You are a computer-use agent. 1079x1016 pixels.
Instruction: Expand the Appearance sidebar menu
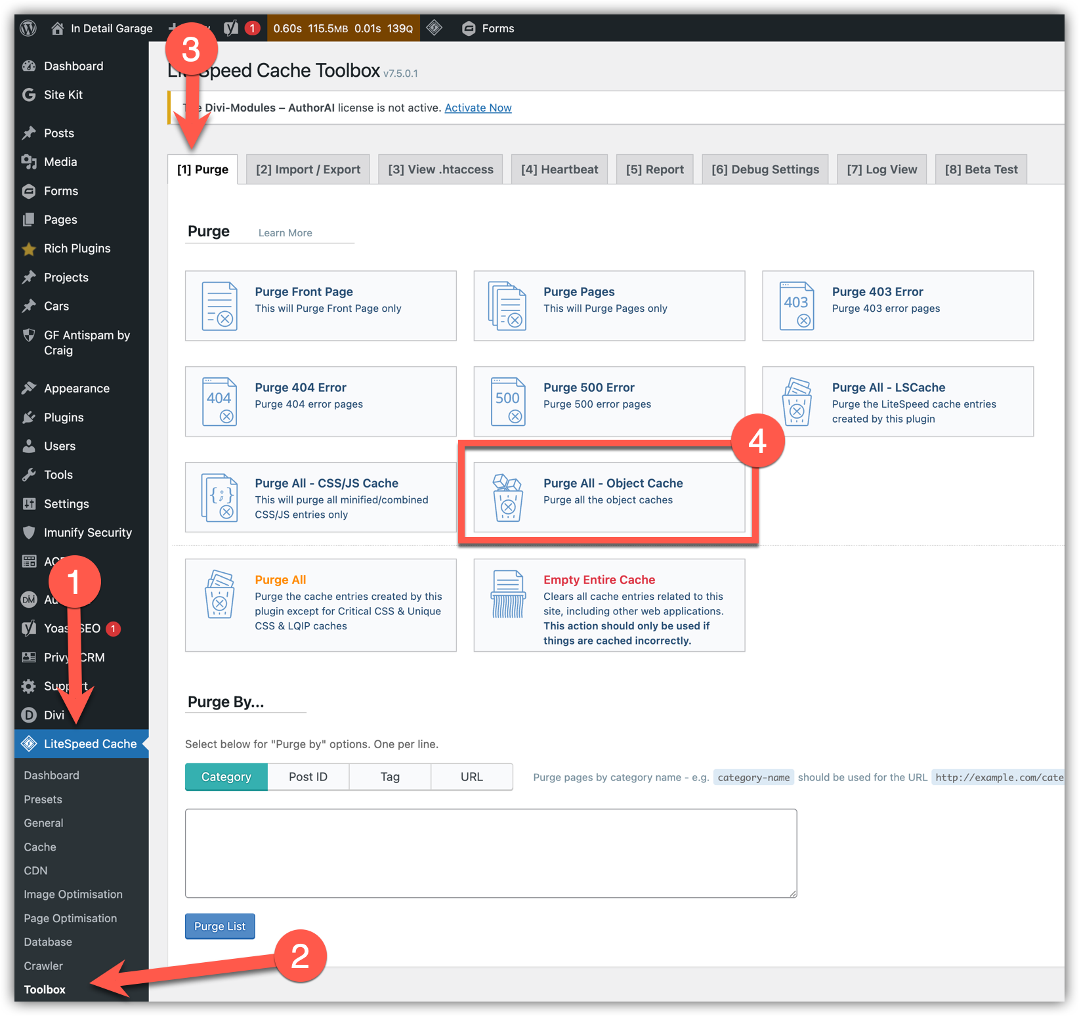76,389
